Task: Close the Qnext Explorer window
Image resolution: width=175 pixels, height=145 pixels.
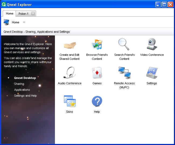Action: (170, 5)
